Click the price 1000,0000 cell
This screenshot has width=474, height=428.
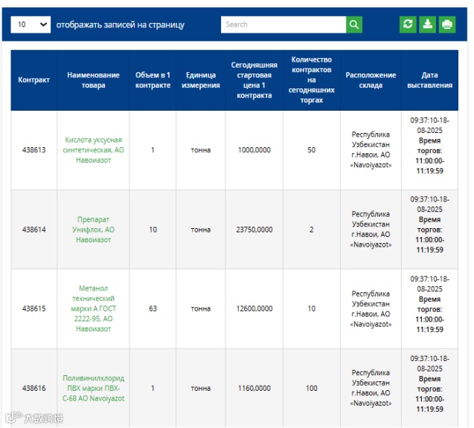(x=254, y=150)
